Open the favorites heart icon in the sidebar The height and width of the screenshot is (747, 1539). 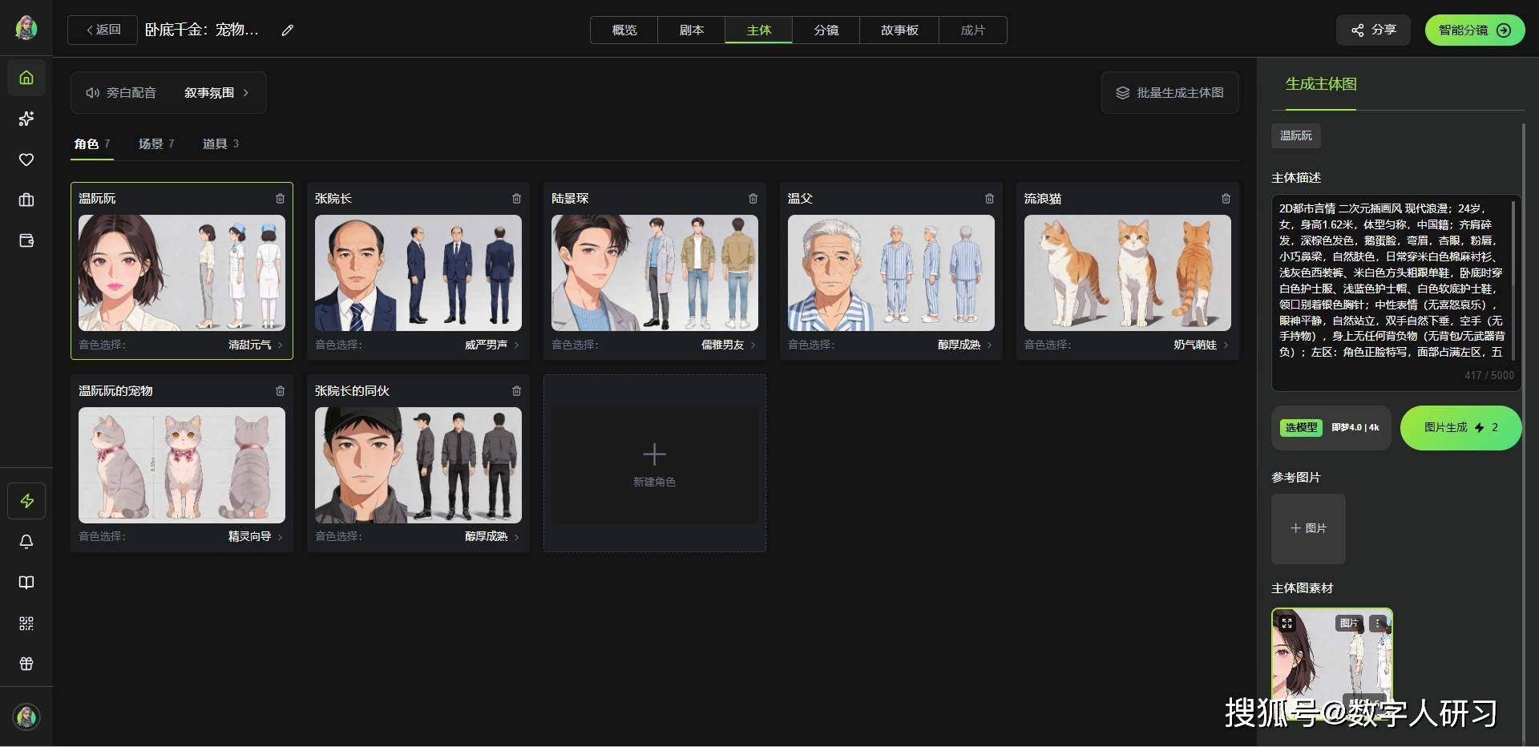point(26,159)
